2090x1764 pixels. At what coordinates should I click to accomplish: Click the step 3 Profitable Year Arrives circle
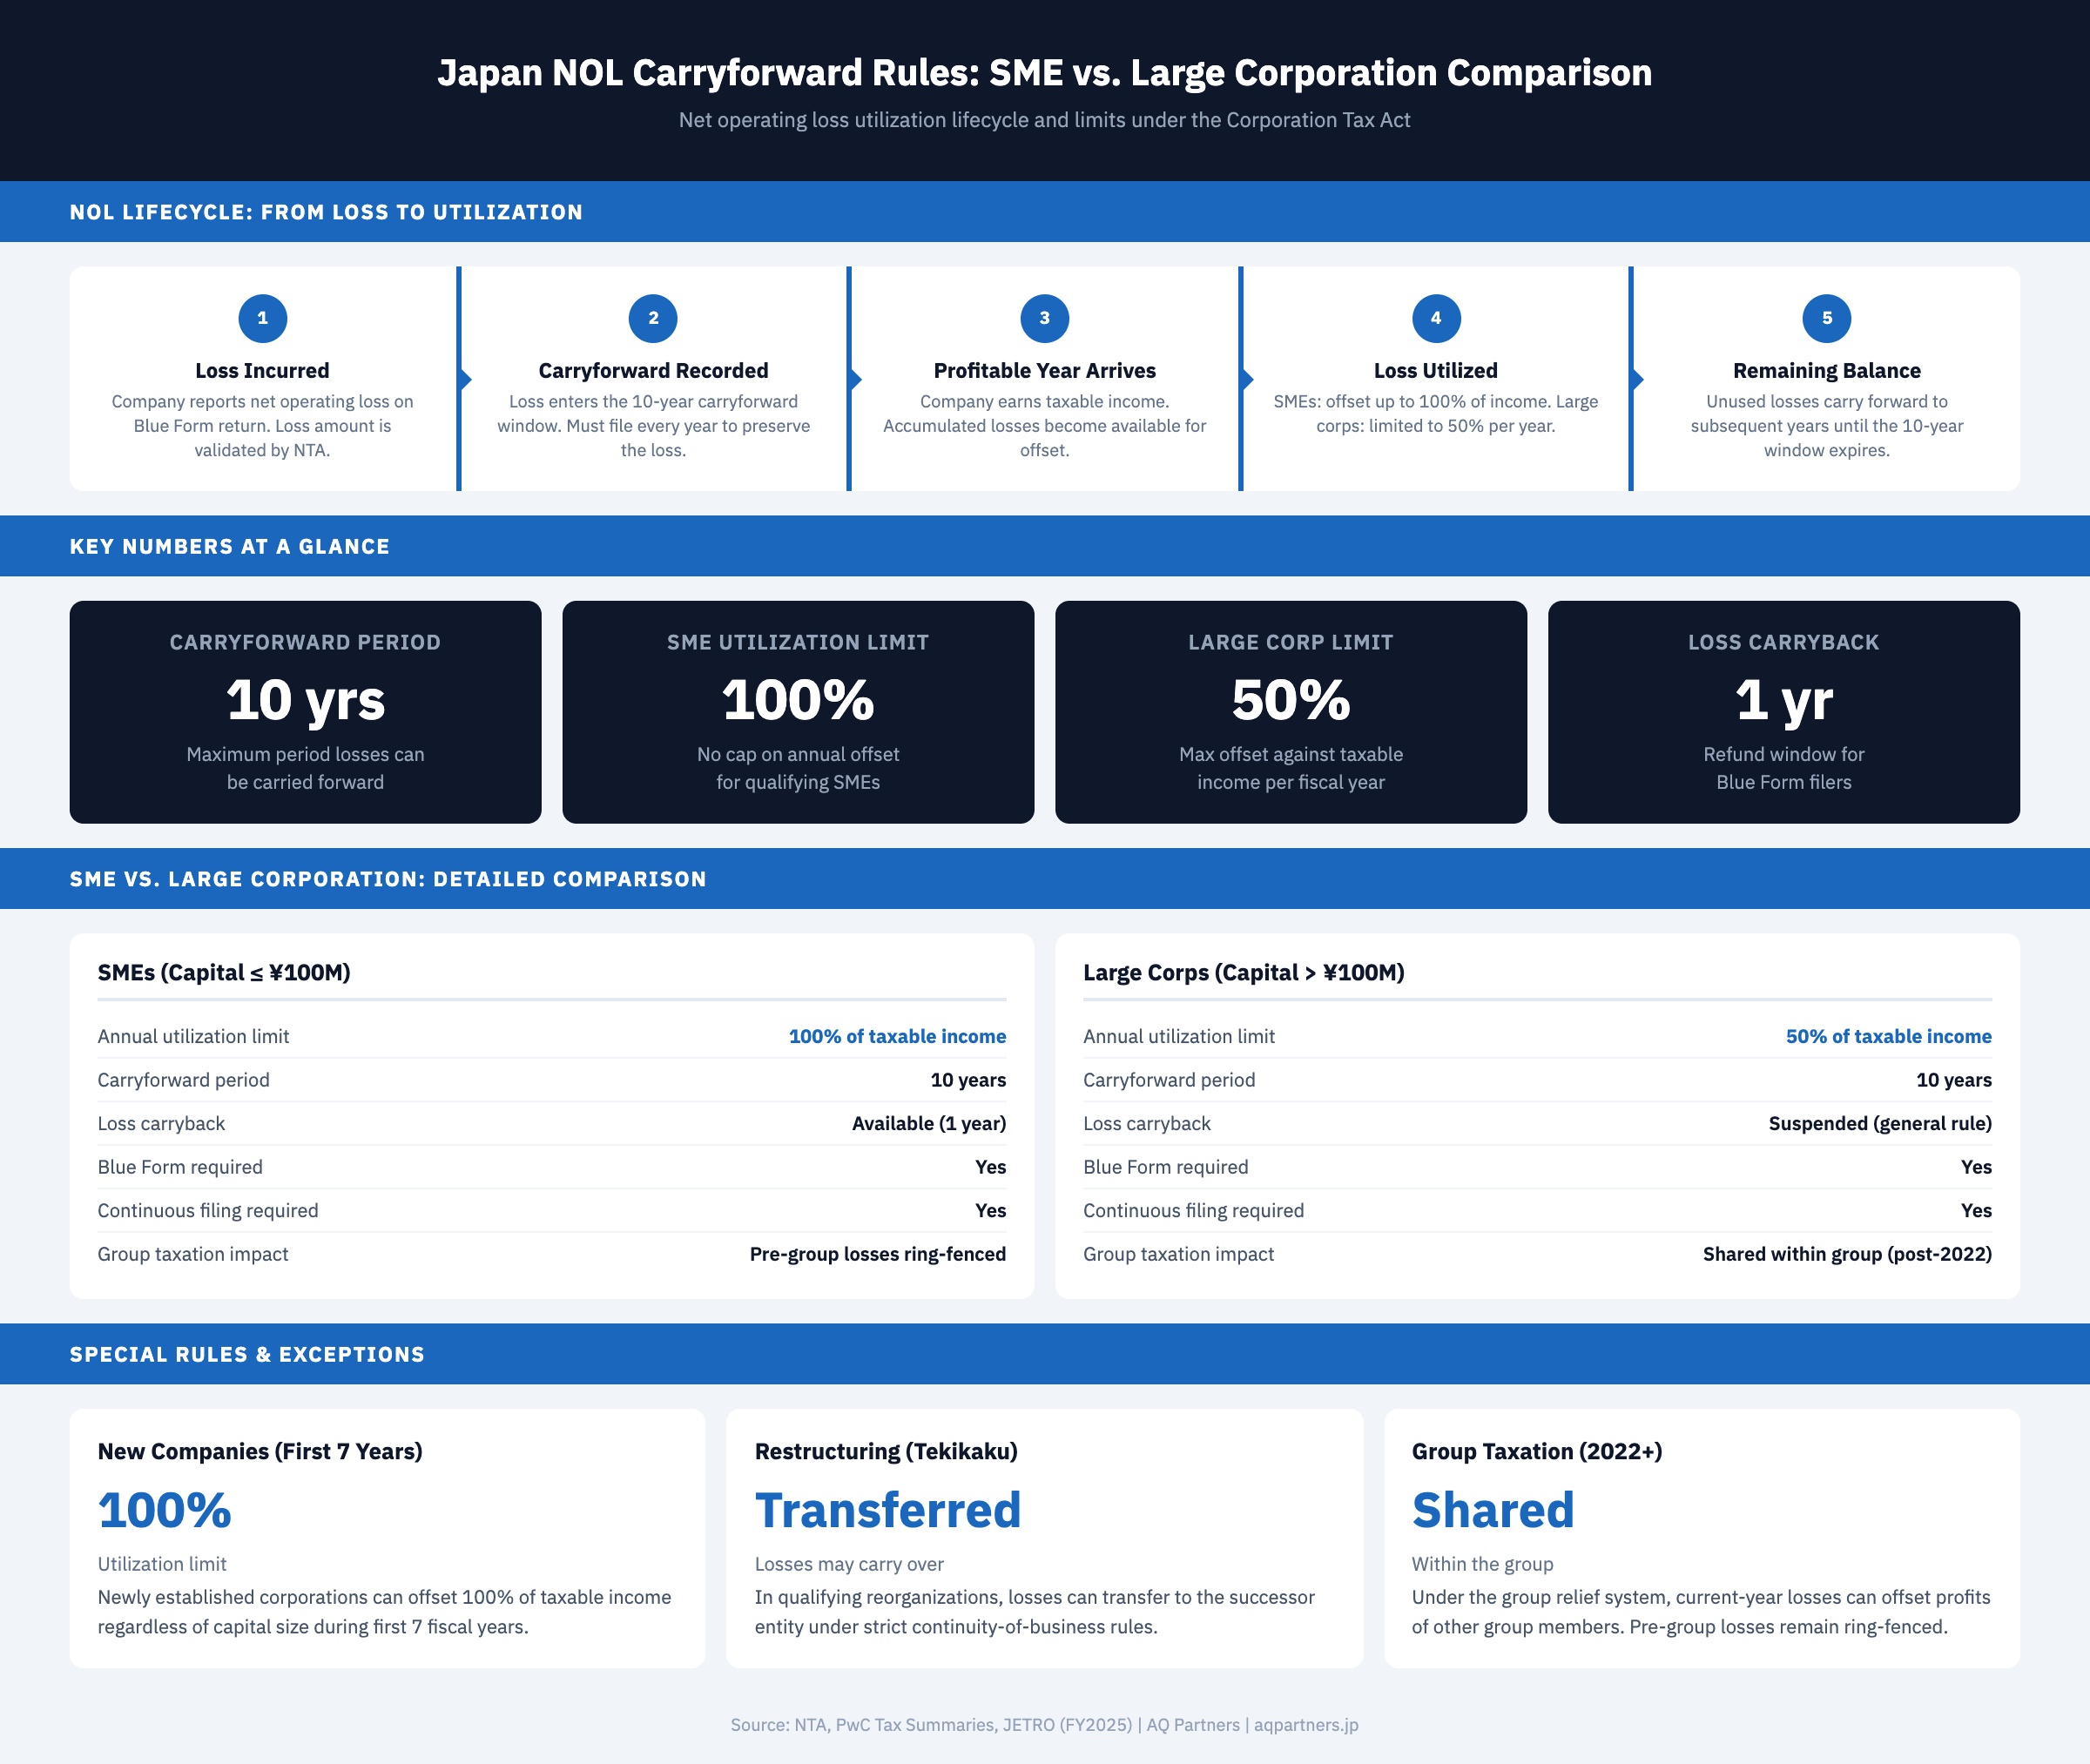[x=1044, y=317]
